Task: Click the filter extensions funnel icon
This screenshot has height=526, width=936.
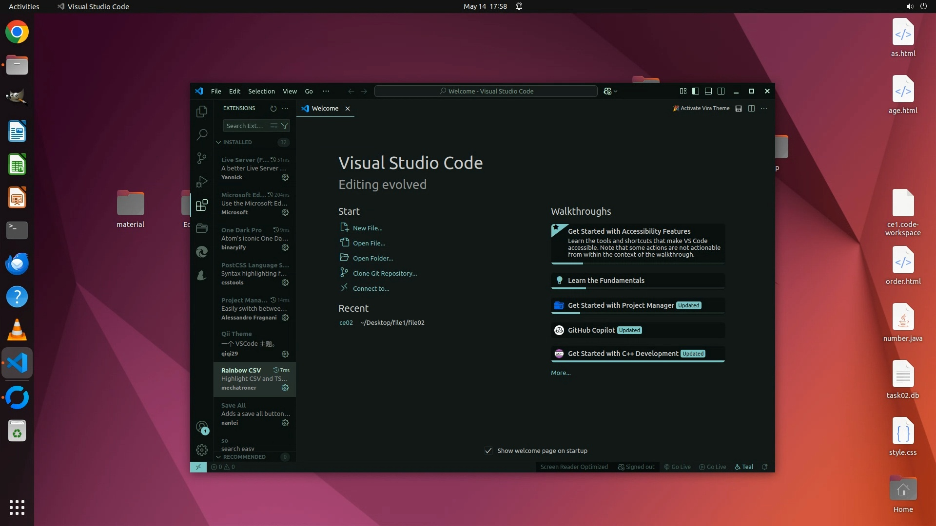Action: 285,126
